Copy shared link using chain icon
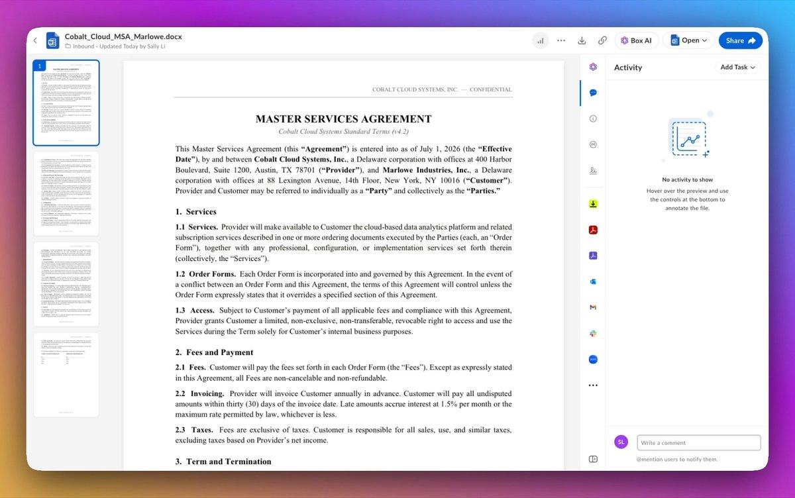The height and width of the screenshot is (498, 795). pyautogui.click(x=602, y=40)
